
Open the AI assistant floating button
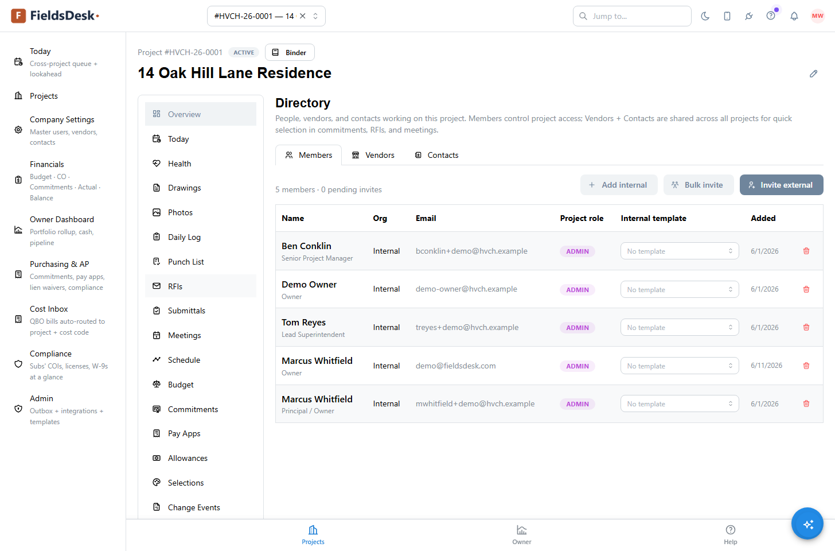click(x=807, y=523)
